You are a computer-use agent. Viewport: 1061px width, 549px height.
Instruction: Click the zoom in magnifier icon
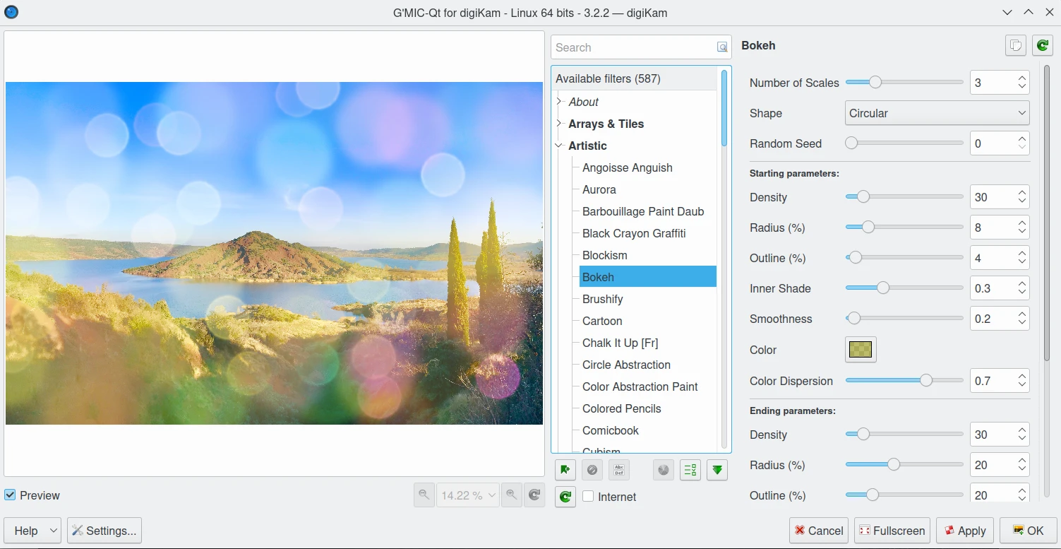pos(511,495)
